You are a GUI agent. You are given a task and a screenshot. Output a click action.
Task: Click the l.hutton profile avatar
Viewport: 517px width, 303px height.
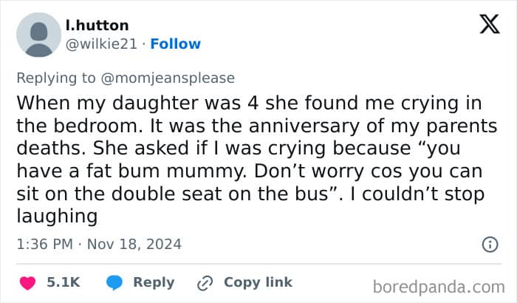38,35
